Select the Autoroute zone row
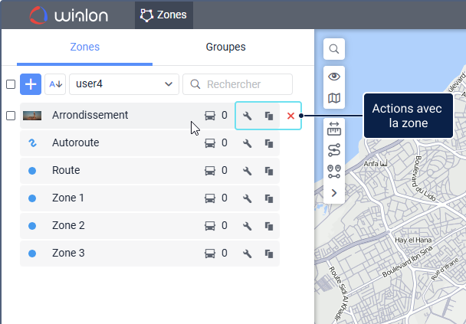Viewport: 466px width, 324px height. [x=115, y=143]
